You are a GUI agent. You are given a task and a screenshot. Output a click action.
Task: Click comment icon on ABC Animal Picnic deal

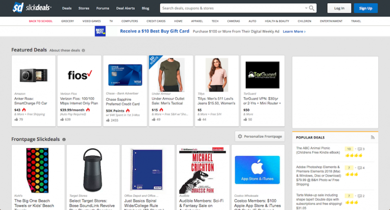point(359,149)
